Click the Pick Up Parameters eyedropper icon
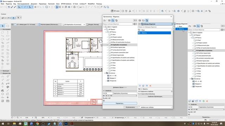 tap(12, 7)
